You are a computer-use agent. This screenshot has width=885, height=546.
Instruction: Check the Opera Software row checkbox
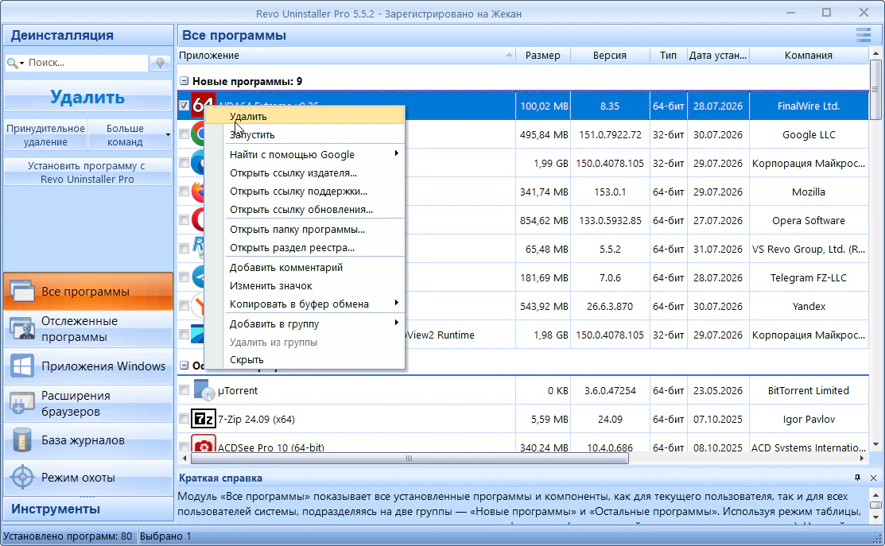pos(184,220)
